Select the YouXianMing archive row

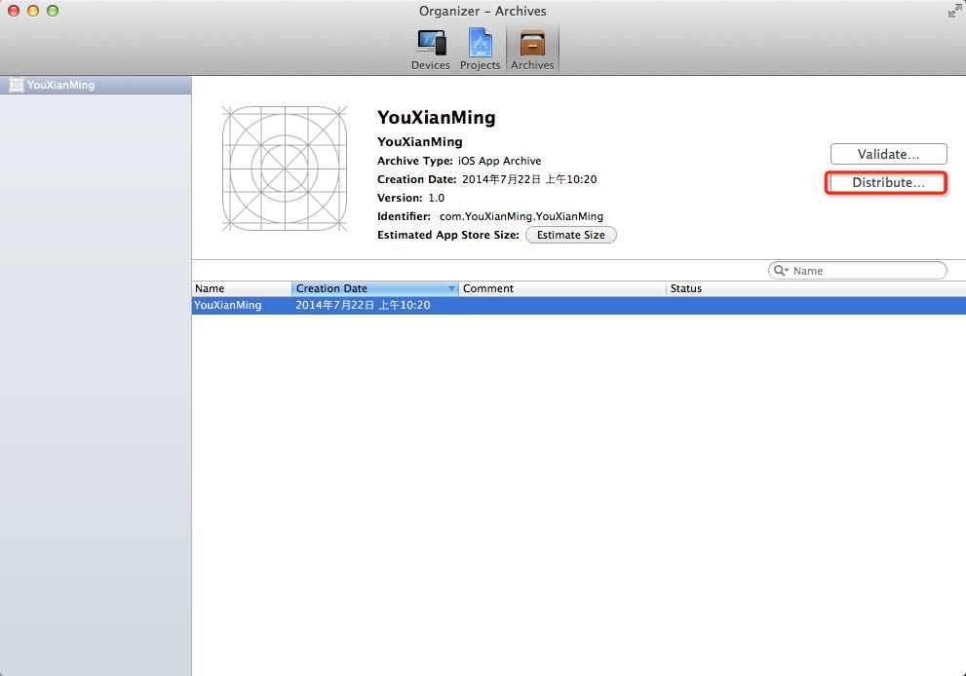coord(578,306)
